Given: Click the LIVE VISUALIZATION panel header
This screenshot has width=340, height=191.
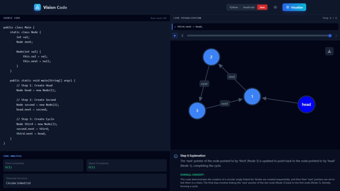Looking at the screenshot, I should (x=187, y=18).
